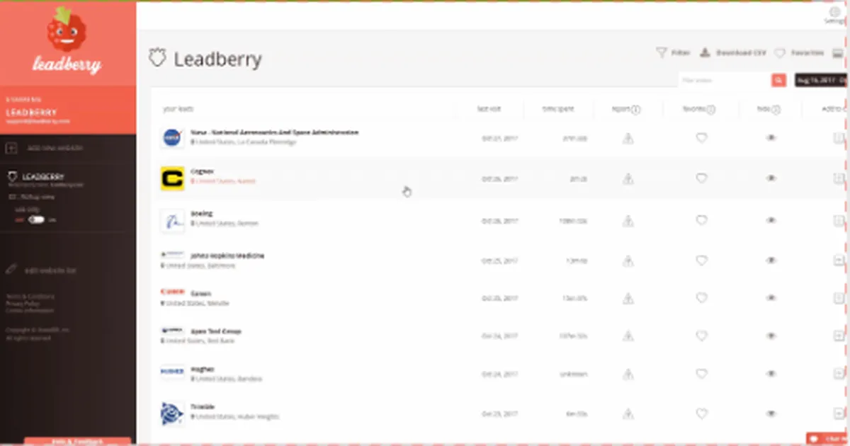Report the Johns Hopkins Medicine lead
The width and height of the screenshot is (850, 446).
628,261
